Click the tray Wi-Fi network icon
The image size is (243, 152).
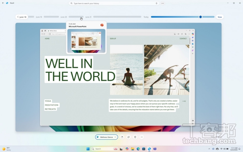221,149
